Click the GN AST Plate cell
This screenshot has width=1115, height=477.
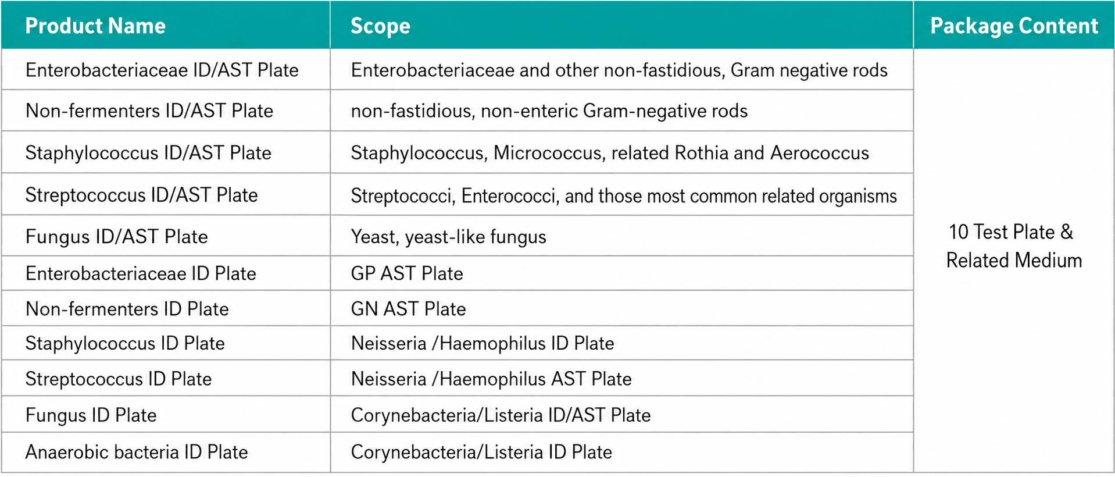pyautogui.click(x=621, y=308)
